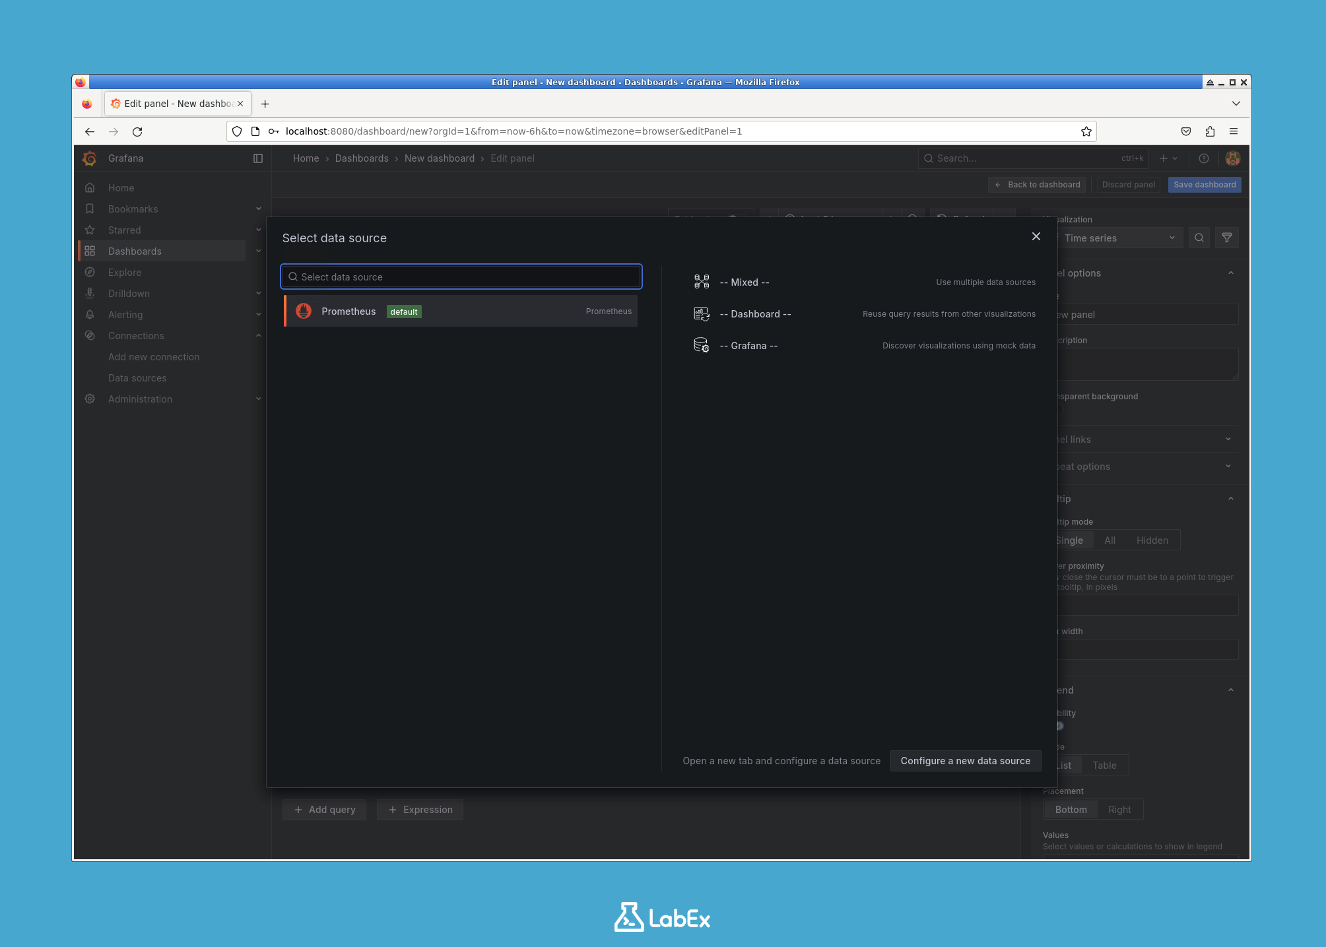The height and width of the screenshot is (947, 1326).
Task: Click the Grafana logo in the sidebar
Action: [90, 158]
